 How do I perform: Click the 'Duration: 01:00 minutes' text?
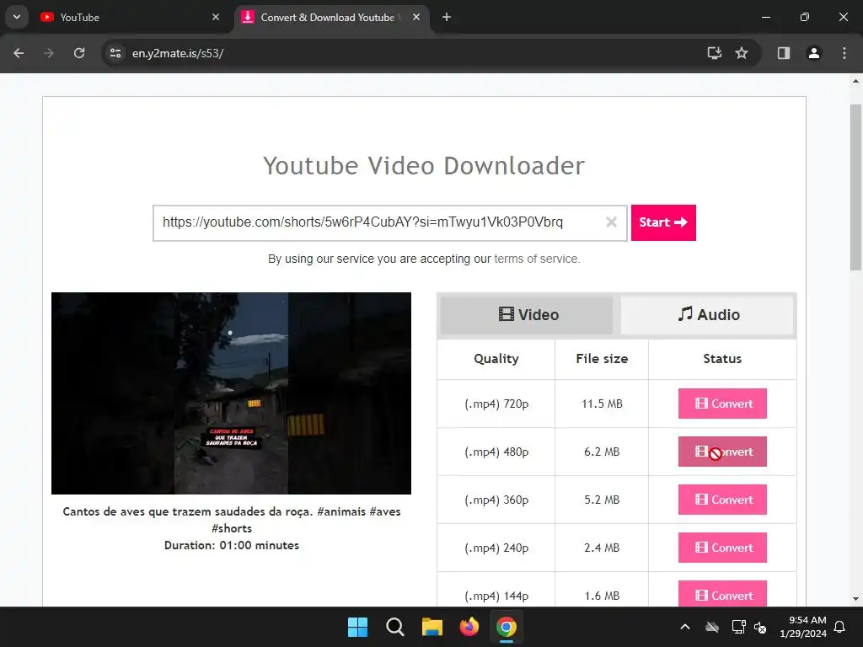click(x=232, y=545)
